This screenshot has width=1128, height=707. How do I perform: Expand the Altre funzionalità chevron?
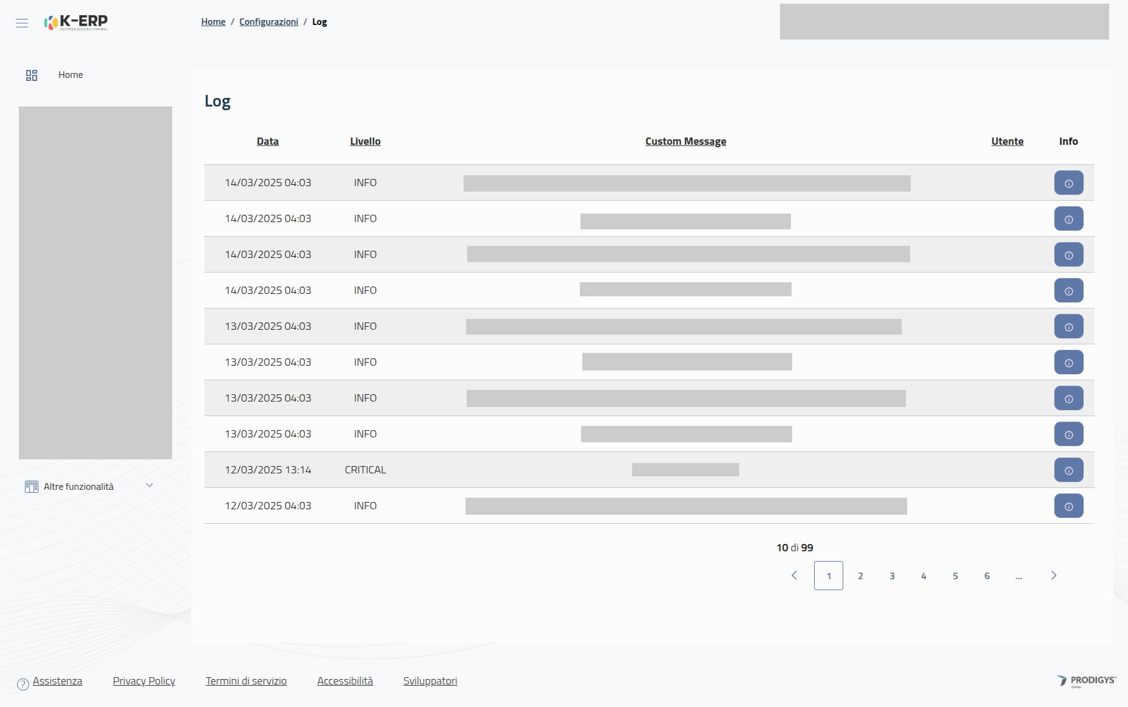coord(150,486)
